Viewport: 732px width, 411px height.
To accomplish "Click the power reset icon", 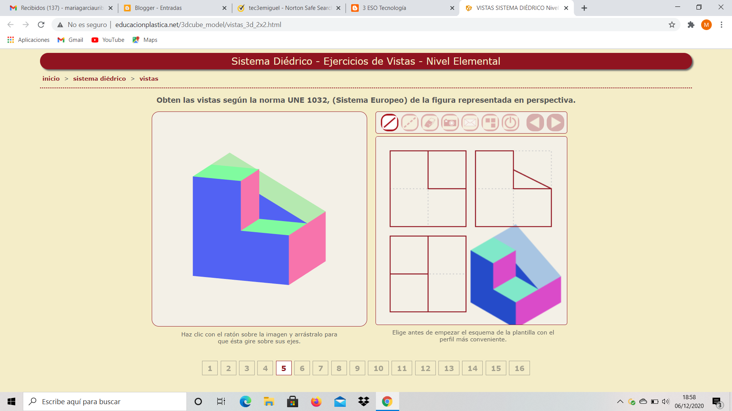I will pos(510,123).
